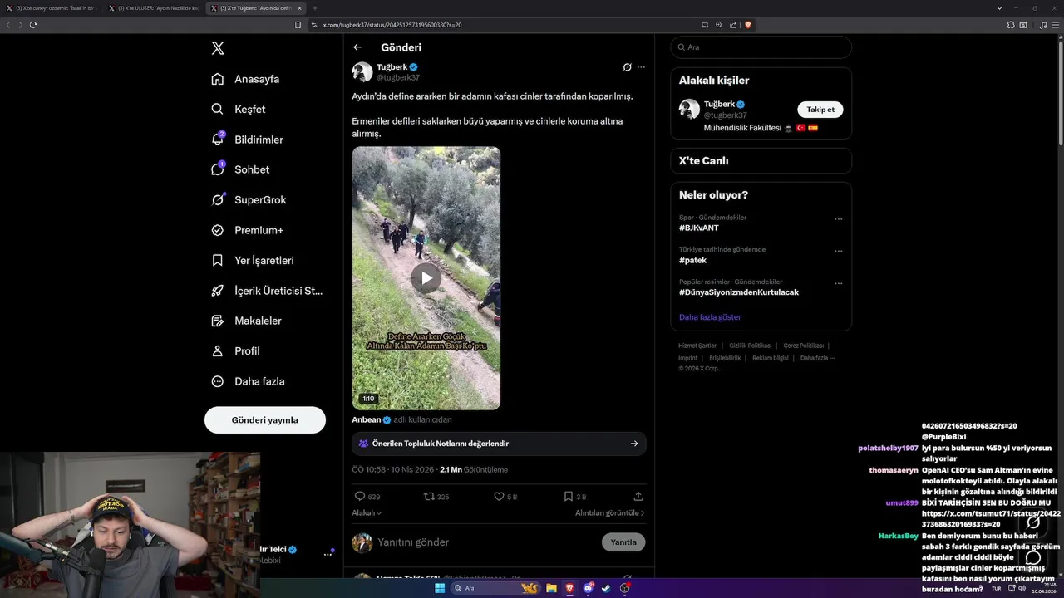Open Hizmet Şartları footer link

(697, 346)
